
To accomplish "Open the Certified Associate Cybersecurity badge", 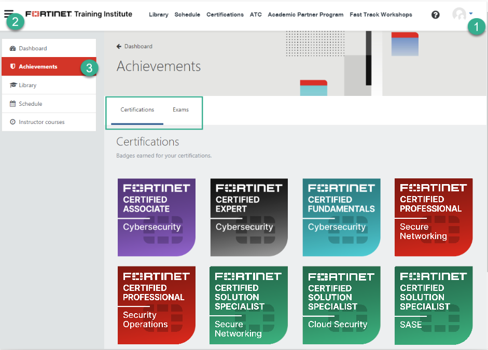I will [x=157, y=217].
